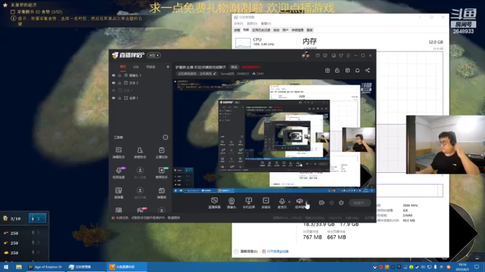This screenshot has height=272, width=485.
Task: Click streamer avatar in streaming app title bar
Action: point(306,56)
